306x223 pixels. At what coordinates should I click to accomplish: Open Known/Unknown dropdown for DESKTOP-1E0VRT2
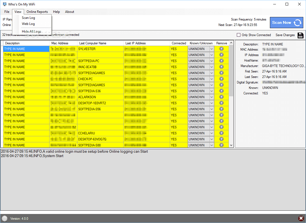pyautogui.click(x=212, y=103)
